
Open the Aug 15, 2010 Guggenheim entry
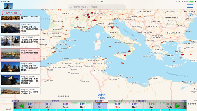20,80
